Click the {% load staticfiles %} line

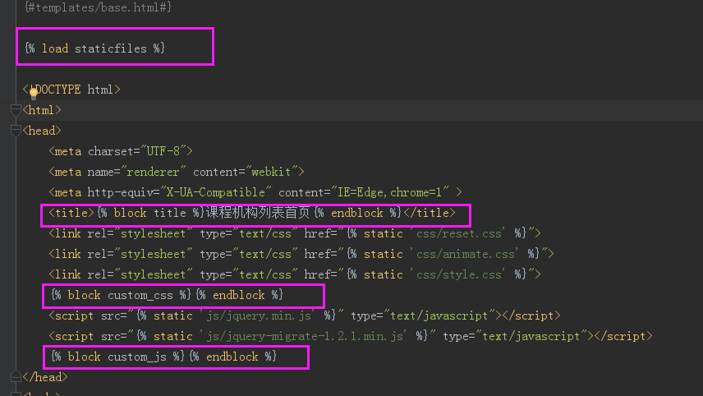pyautogui.click(x=95, y=48)
